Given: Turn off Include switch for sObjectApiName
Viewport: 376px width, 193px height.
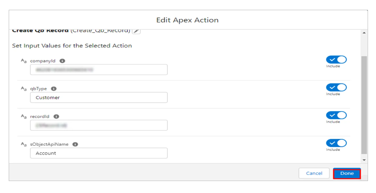Looking at the screenshot, I should tap(336, 143).
